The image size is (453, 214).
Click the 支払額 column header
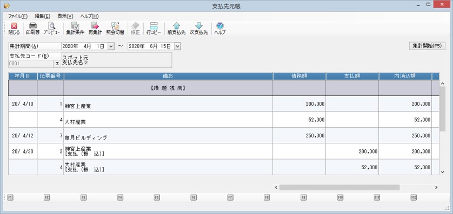(352, 76)
